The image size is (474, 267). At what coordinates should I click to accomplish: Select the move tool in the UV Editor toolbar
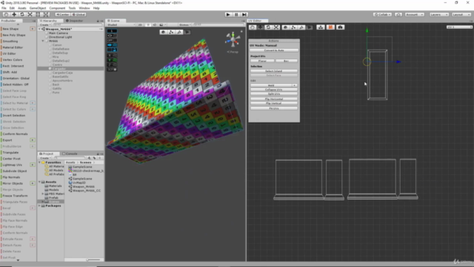click(x=260, y=27)
